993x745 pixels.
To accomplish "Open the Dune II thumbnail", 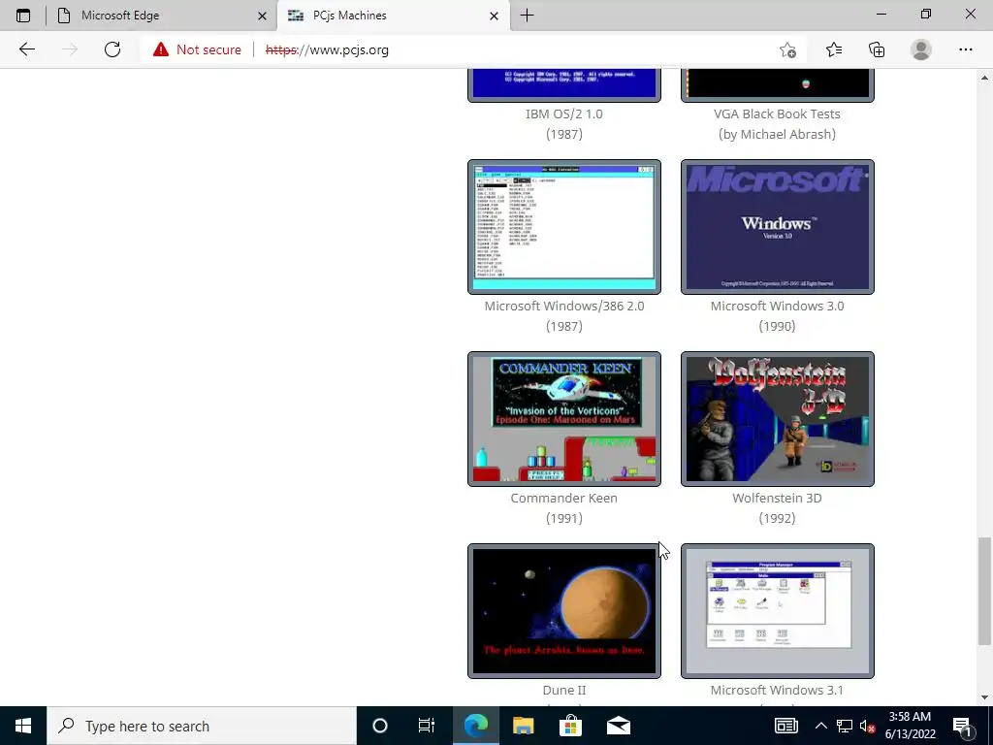I will [564, 611].
